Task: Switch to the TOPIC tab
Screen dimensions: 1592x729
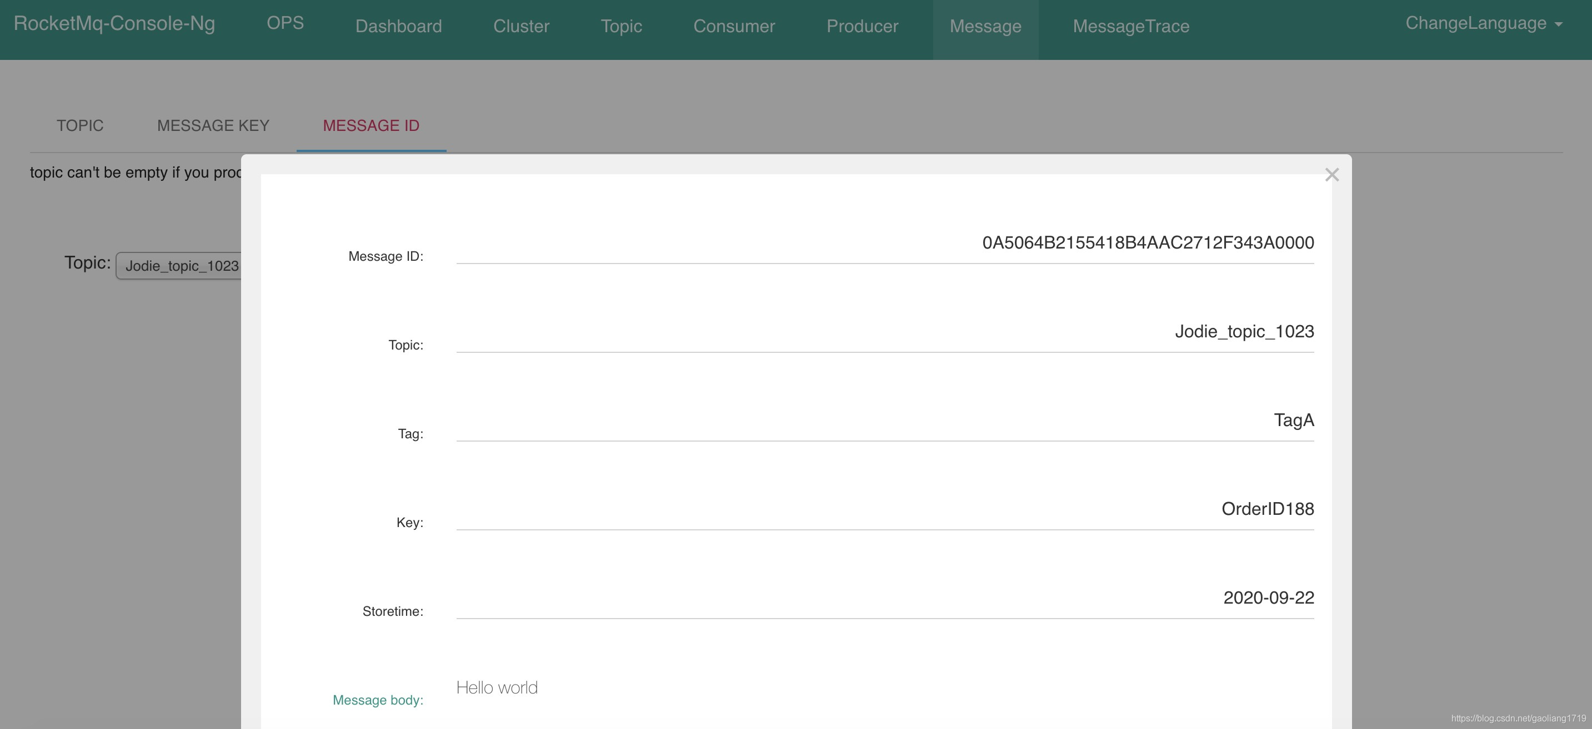Action: tap(80, 125)
